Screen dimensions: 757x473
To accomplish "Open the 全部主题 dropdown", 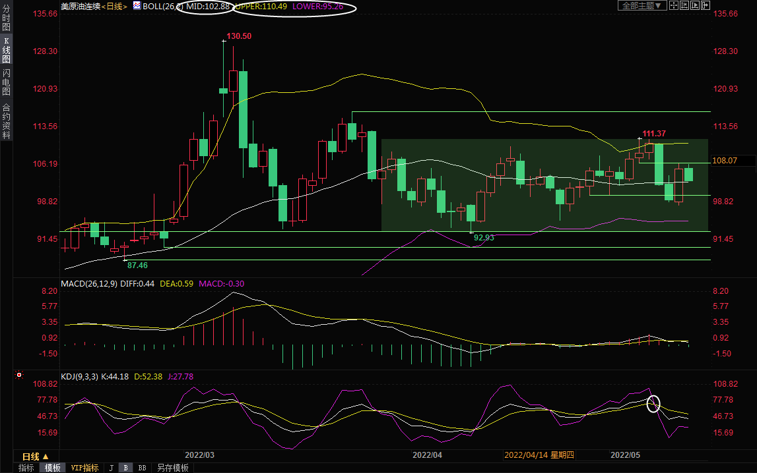I will (640, 5).
